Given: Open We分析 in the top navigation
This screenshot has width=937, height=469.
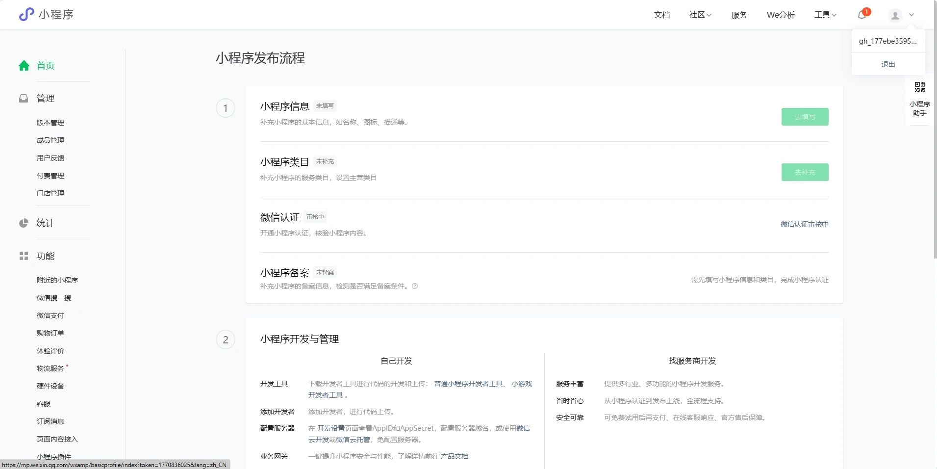Looking at the screenshot, I should click(x=781, y=15).
